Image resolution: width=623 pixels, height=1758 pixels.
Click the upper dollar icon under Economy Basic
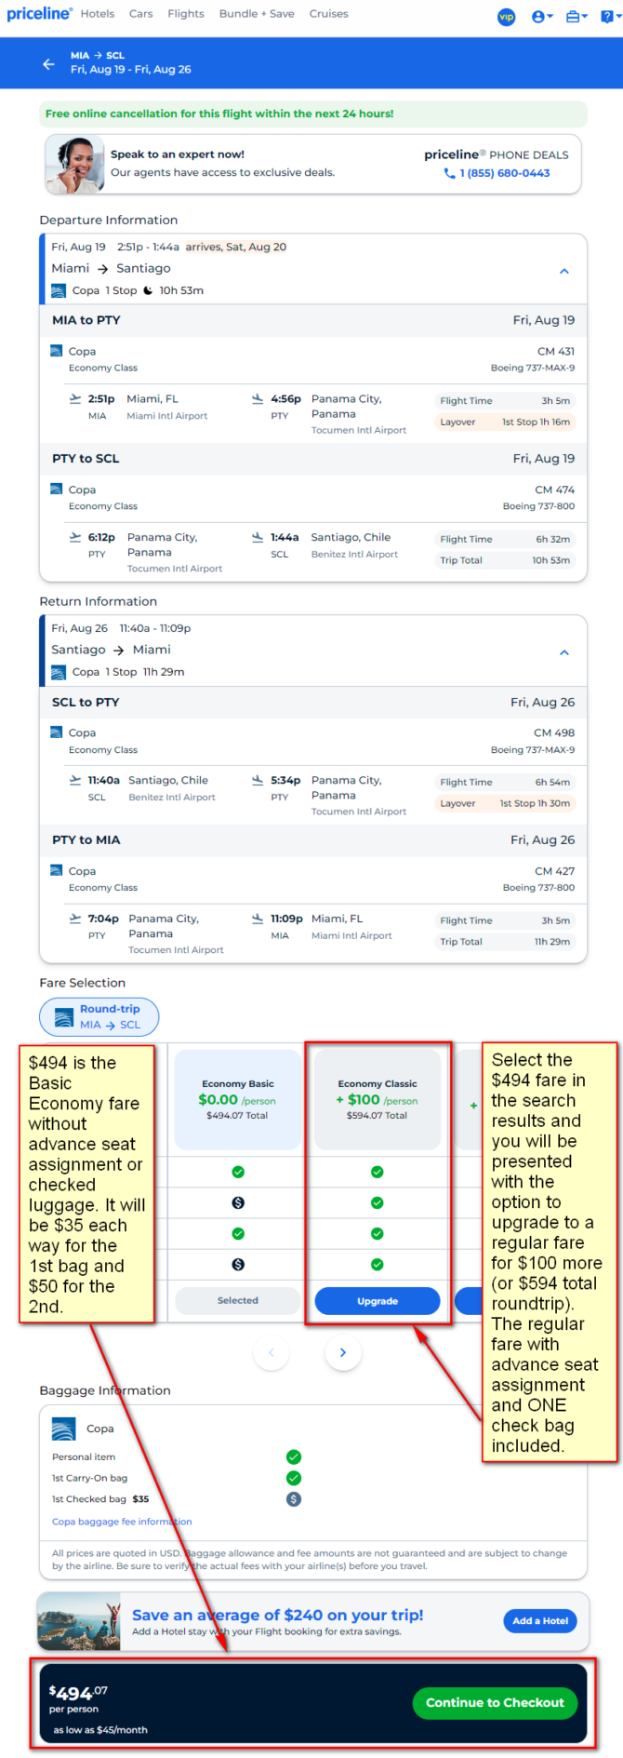238,1202
